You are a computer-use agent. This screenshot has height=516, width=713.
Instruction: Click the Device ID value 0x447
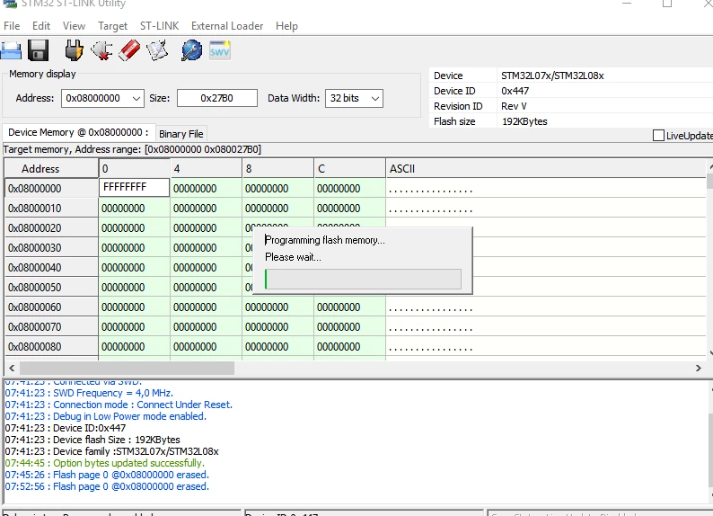point(515,91)
